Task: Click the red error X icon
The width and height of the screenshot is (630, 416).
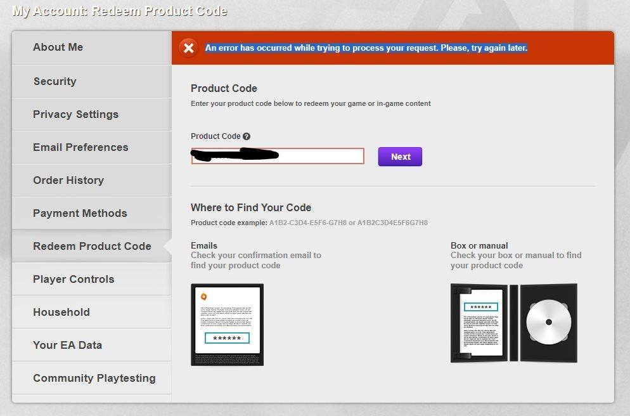Action: point(188,48)
